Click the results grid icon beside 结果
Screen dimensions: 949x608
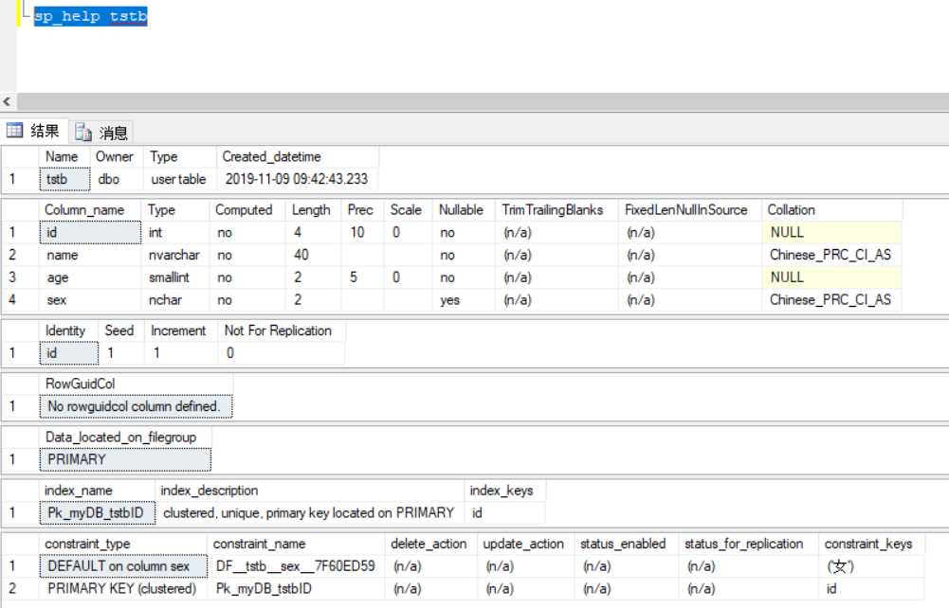point(14,131)
